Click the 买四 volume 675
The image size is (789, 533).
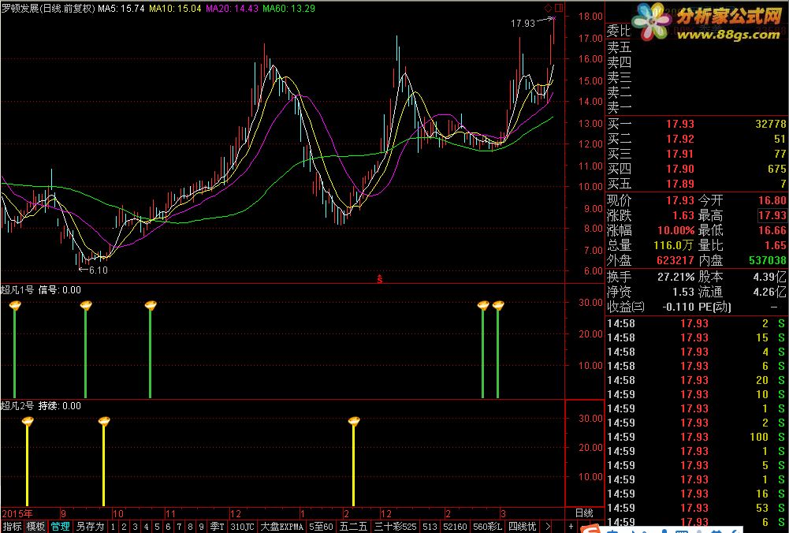tap(777, 169)
